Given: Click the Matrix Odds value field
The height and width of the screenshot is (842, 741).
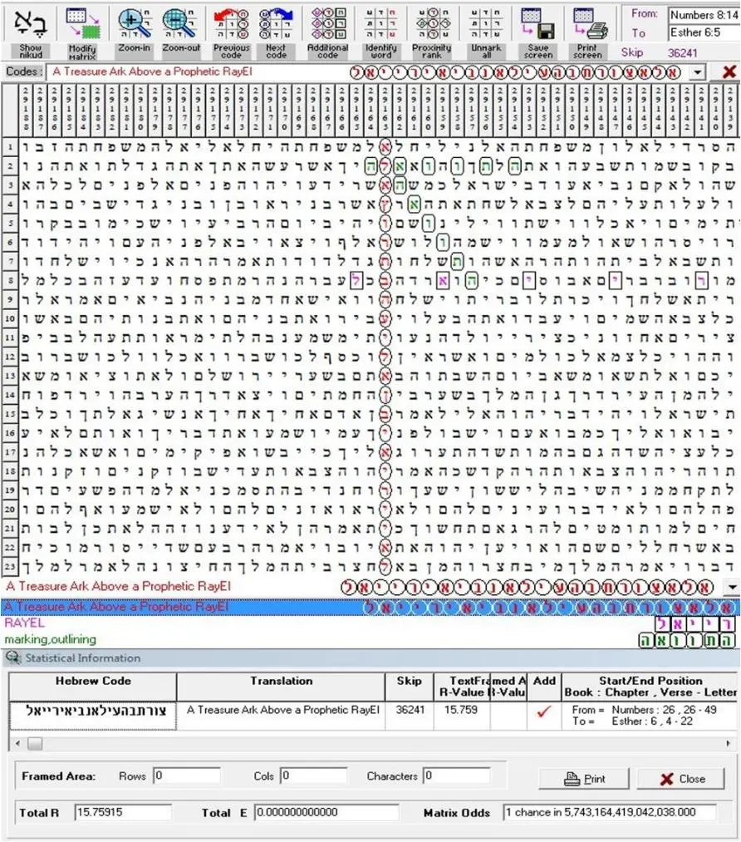Looking at the screenshot, I should click(610, 812).
